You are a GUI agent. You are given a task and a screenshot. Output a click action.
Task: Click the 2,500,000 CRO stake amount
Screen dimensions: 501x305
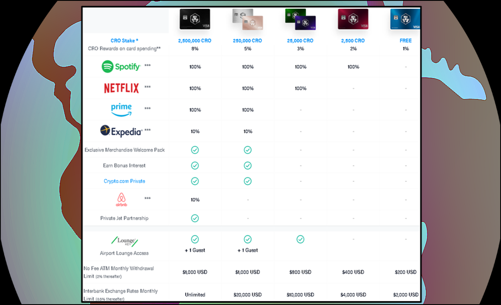click(x=195, y=41)
